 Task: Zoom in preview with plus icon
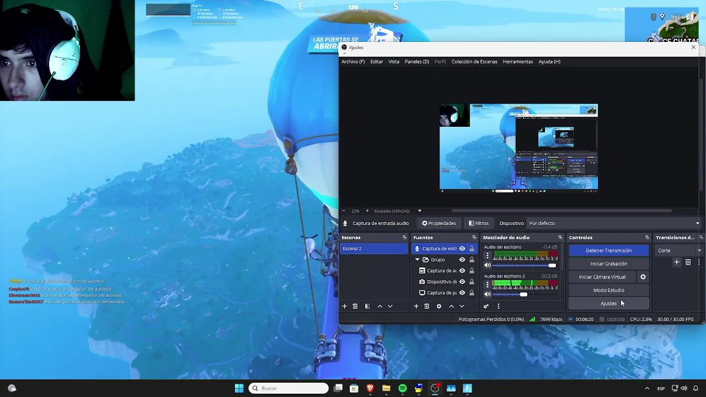(367, 211)
